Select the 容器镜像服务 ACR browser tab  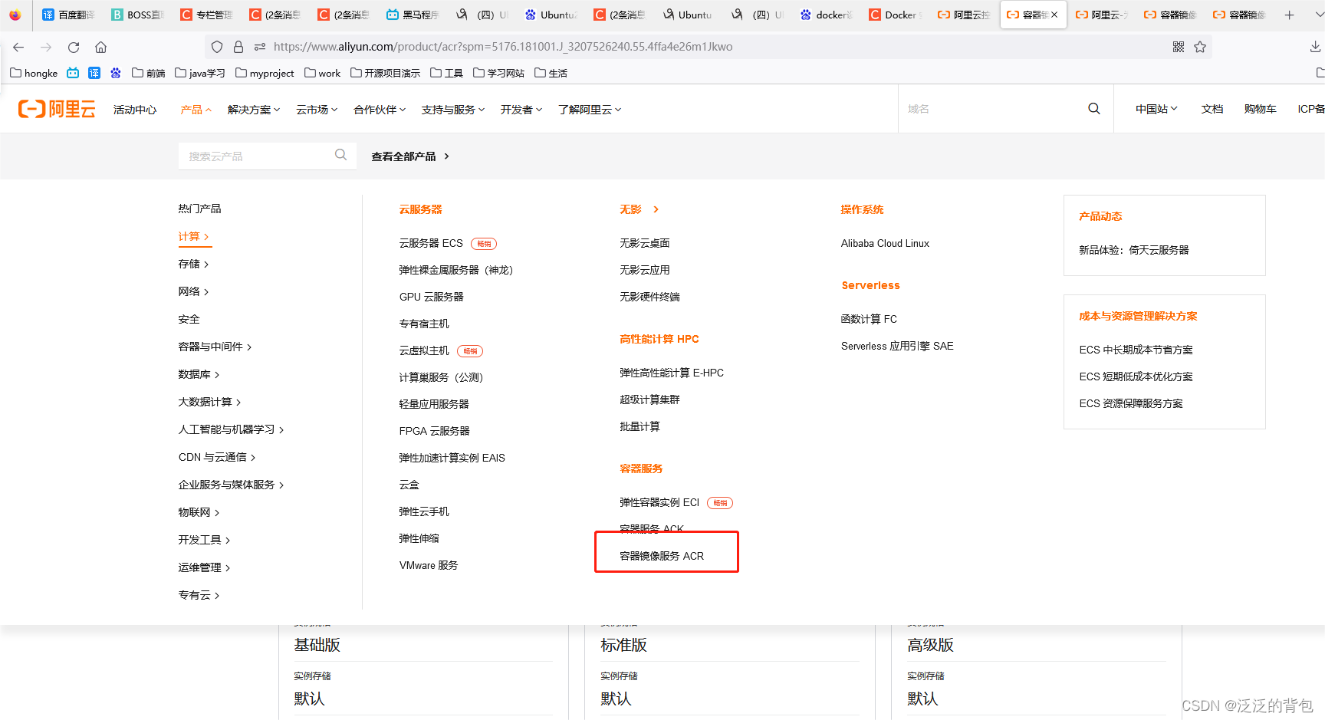(x=1027, y=14)
